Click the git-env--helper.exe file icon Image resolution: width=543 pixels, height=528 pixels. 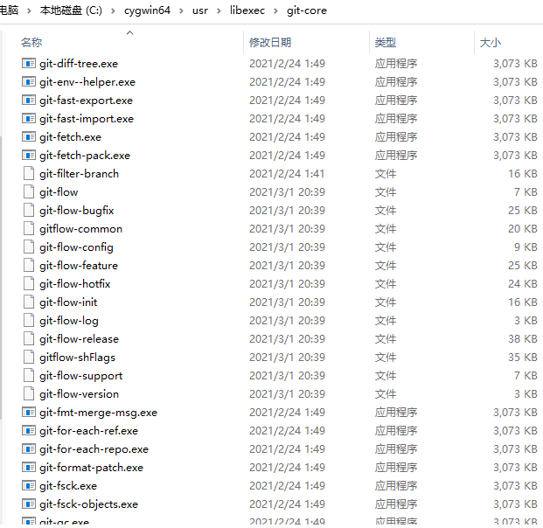pos(28,82)
